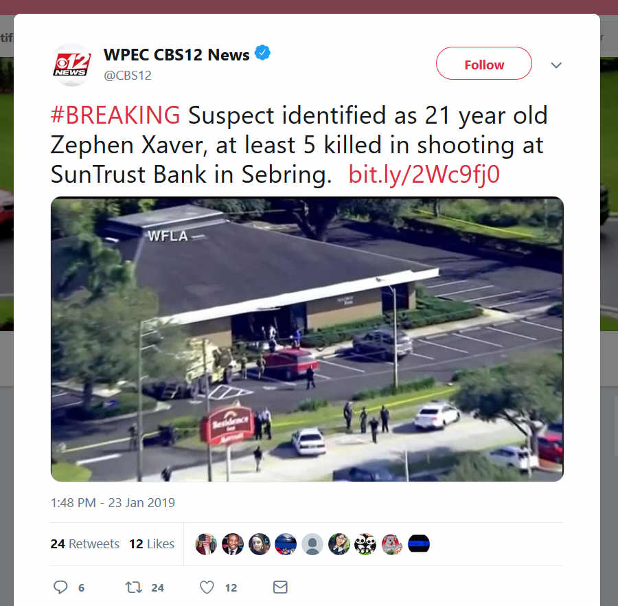Viewport: 618px width, 606px height.
Task: Open the CBS12 News logo avatar
Action: [x=71, y=65]
